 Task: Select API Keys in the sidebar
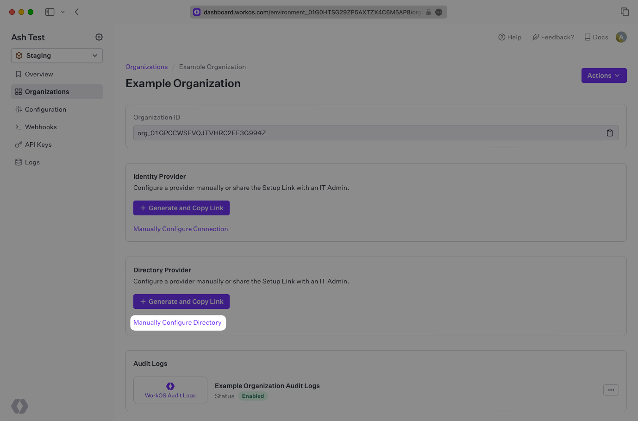(38, 145)
